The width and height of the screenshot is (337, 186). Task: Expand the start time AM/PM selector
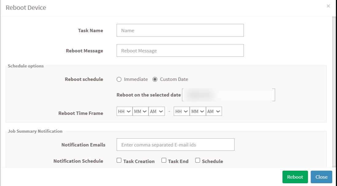[x=157, y=112]
